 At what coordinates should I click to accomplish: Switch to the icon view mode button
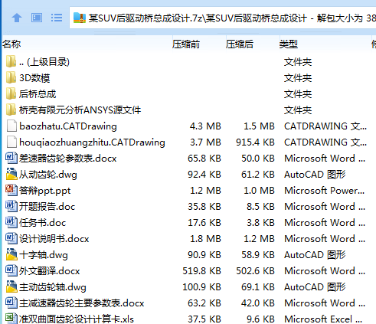click(x=37, y=18)
